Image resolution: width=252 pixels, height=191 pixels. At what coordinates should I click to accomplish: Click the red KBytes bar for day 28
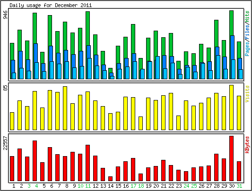coord(217,167)
